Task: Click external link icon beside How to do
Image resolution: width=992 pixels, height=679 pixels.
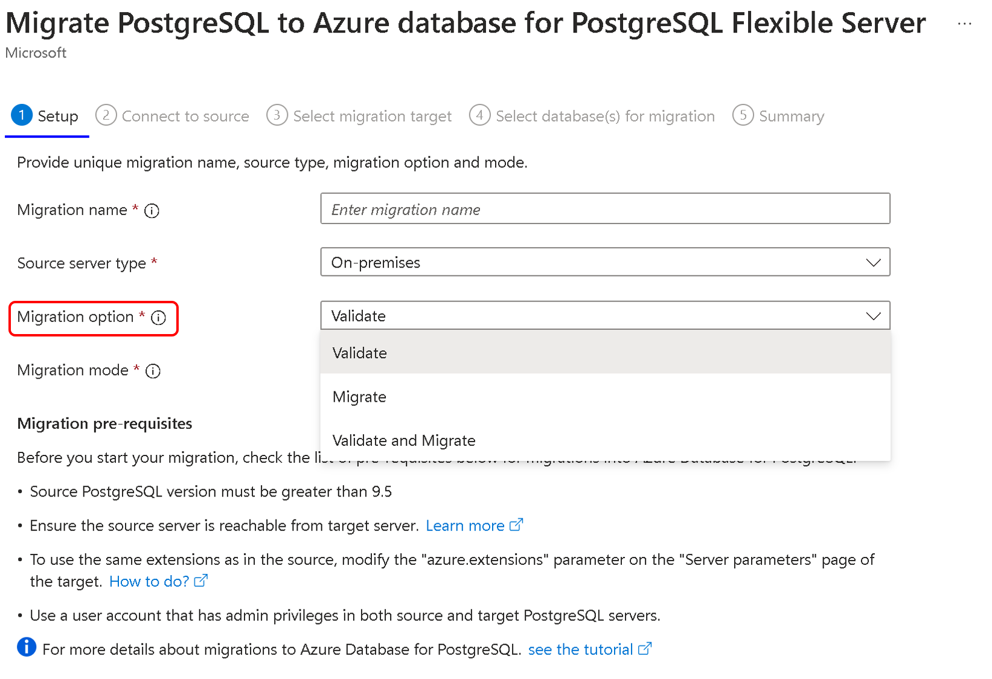Action: [x=201, y=581]
